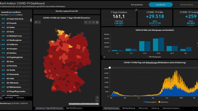Select LK Mittelsachsen in the list
This screenshot has width=198, height=111.
point(15,87)
